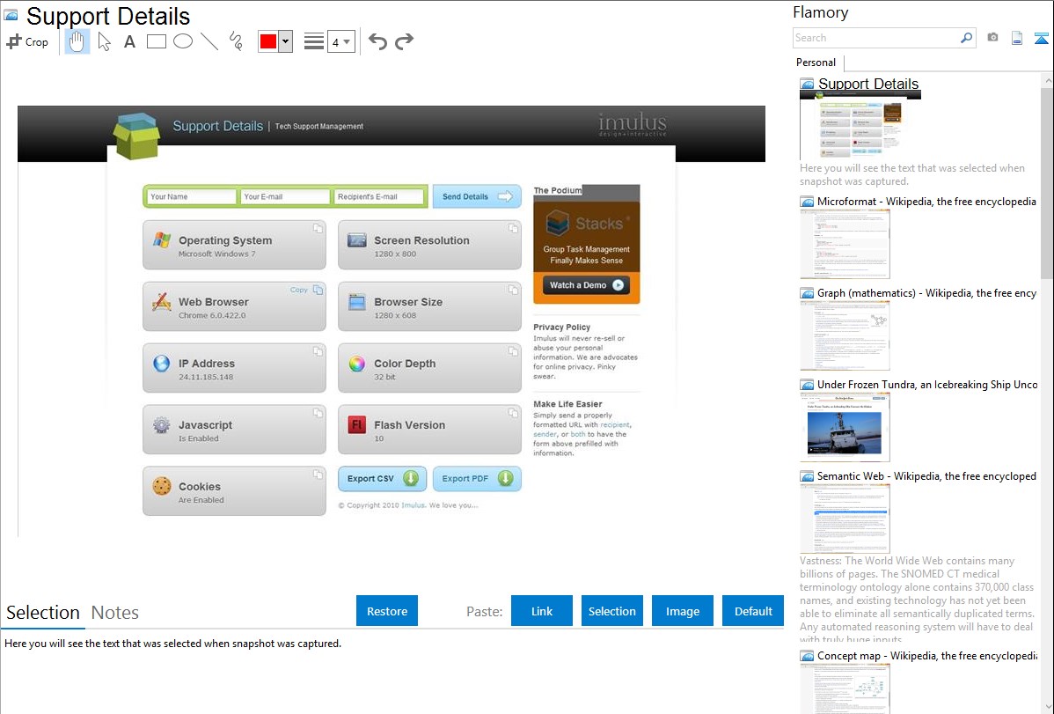1054x714 pixels.
Task: Click the Windows flag Operating System icon
Action: tap(161, 240)
